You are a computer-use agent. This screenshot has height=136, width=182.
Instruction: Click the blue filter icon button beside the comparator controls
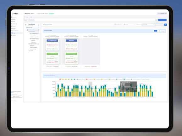[x=166, y=25]
